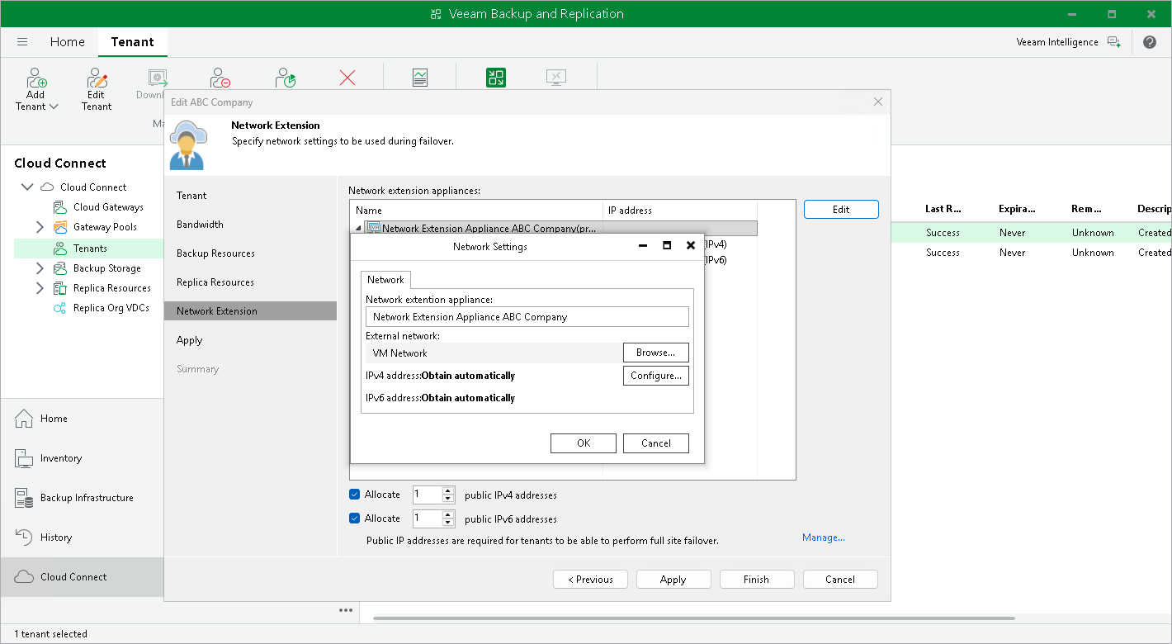1172x644 pixels.
Task: Uncheck Allocate public IPv4 addresses checkbox
Action: [355, 495]
